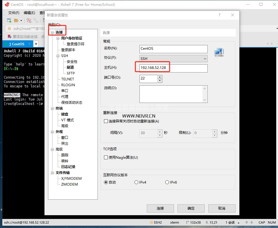Select the IPv6 radio button
The width and height of the screenshot is (278, 228).
(x=167, y=182)
